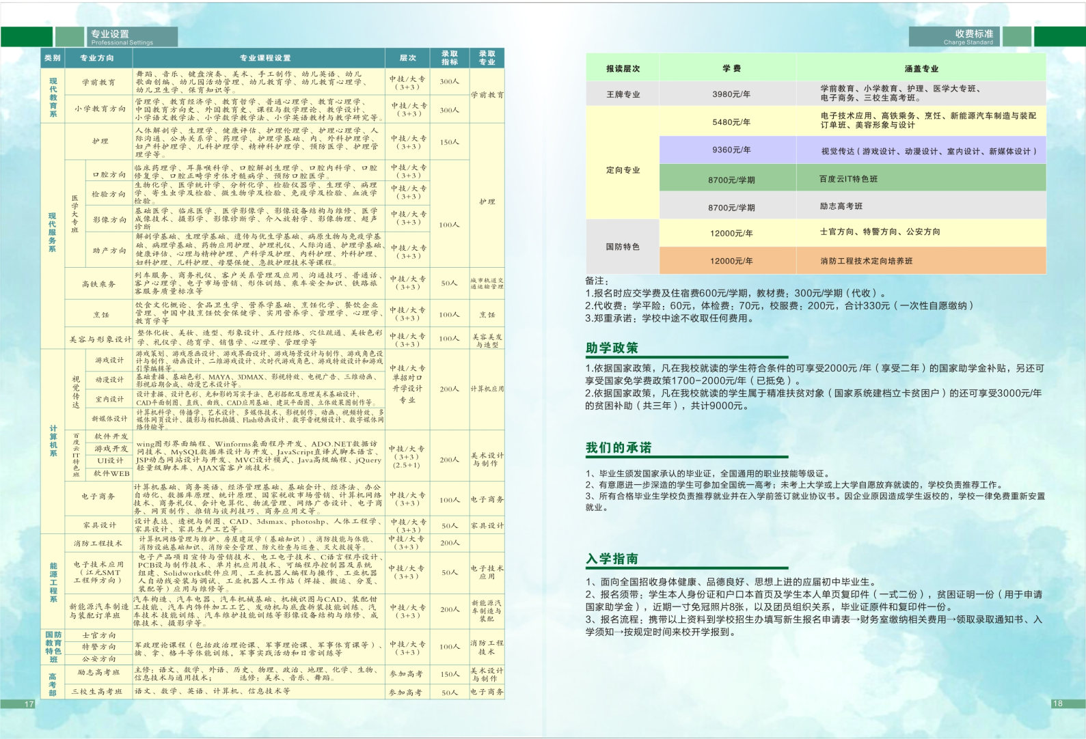The height and width of the screenshot is (739, 1086).
Task: Click the '士官方向' direction cell
Action: pos(99,635)
